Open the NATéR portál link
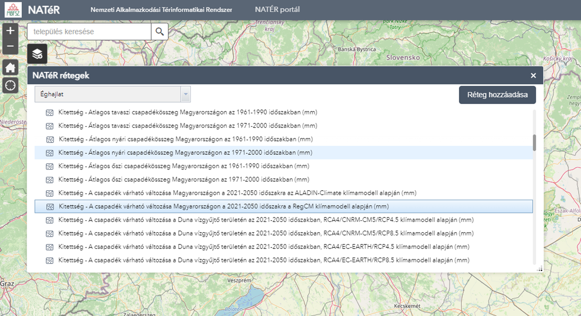This screenshot has width=581, height=316. point(277,10)
